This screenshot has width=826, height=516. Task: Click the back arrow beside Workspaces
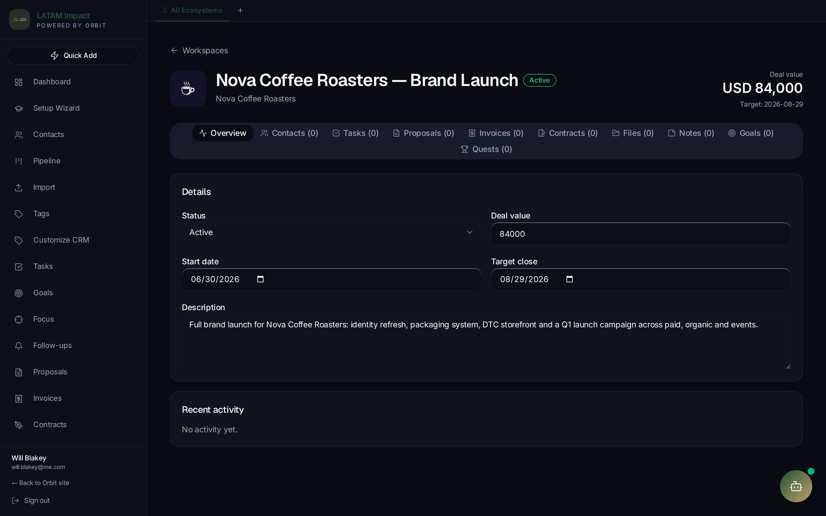[174, 50]
